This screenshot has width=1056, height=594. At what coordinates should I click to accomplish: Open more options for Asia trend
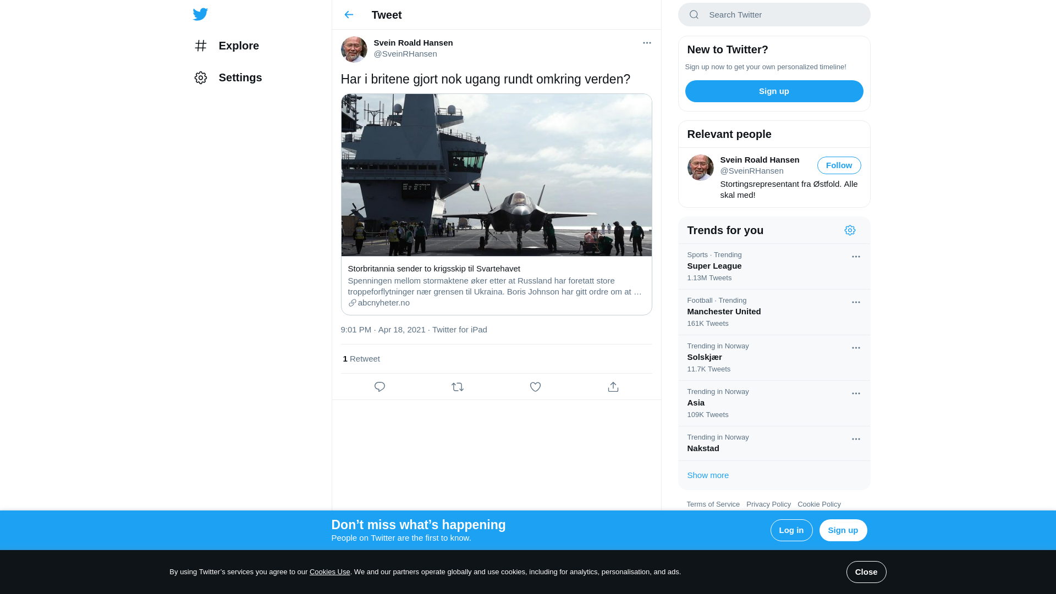(x=856, y=393)
